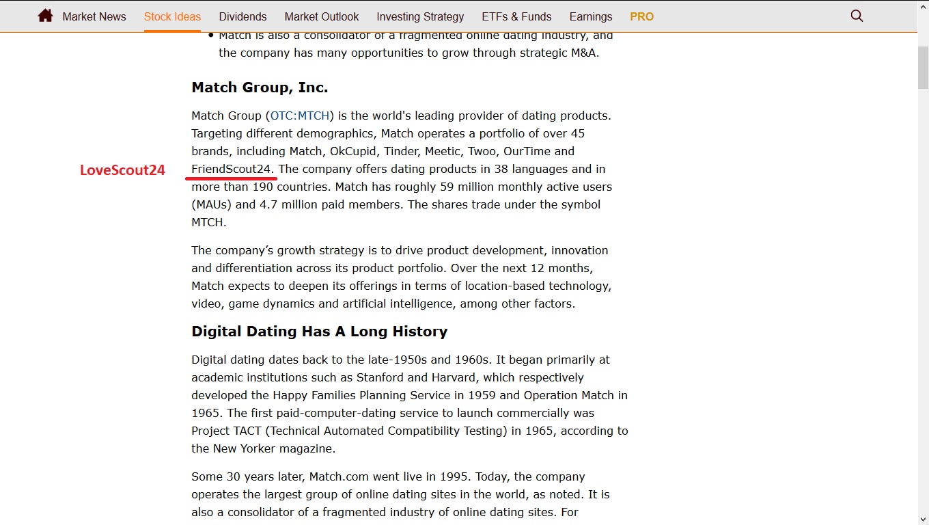Open the Market Outlook section
Image resolution: width=929 pixels, height=525 pixels.
tap(322, 16)
